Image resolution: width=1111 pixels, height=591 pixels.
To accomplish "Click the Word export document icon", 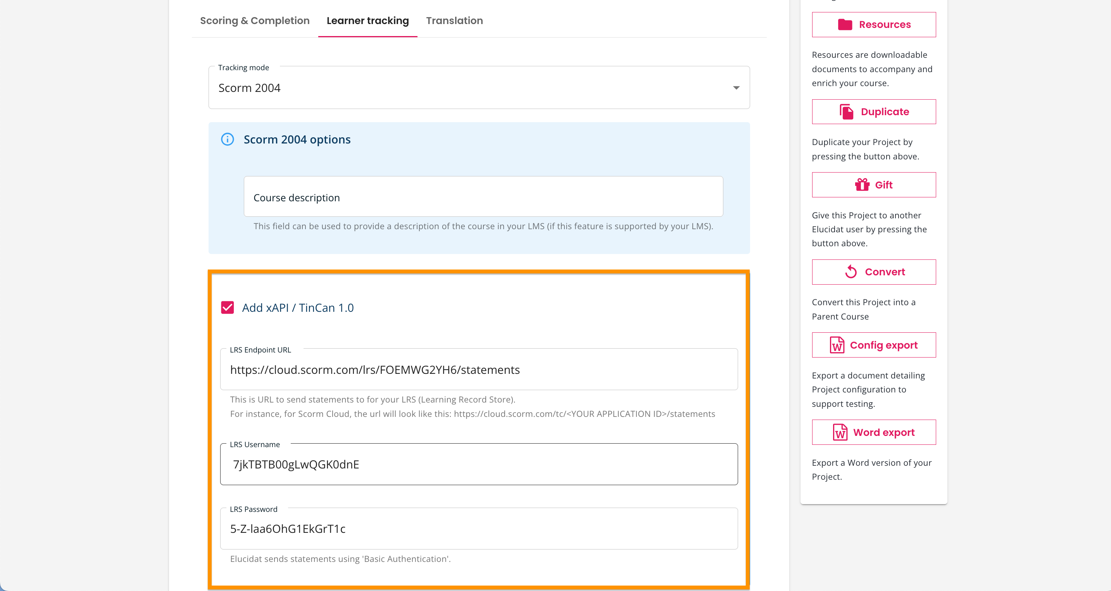I will (840, 432).
